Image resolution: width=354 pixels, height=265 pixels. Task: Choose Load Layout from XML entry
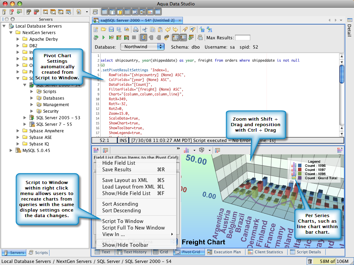pyautogui.click(x=136, y=187)
